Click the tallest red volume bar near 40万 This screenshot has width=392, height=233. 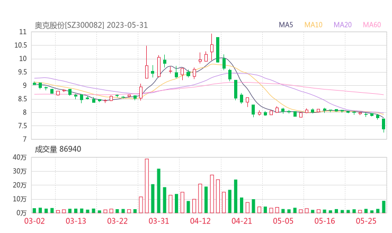[147, 186]
